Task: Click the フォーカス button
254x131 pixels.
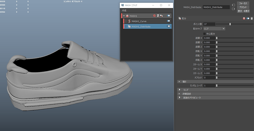Action: [243, 3]
